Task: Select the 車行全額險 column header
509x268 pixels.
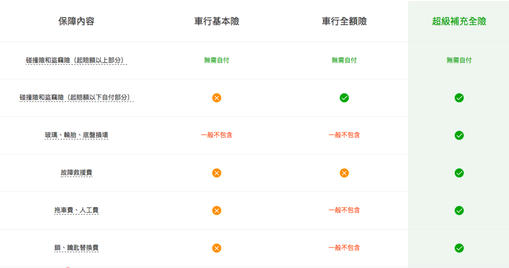Action: coord(344,21)
